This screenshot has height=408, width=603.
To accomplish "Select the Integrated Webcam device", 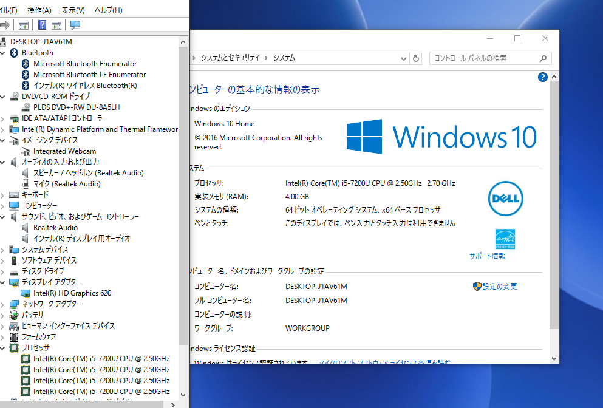I will point(64,151).
